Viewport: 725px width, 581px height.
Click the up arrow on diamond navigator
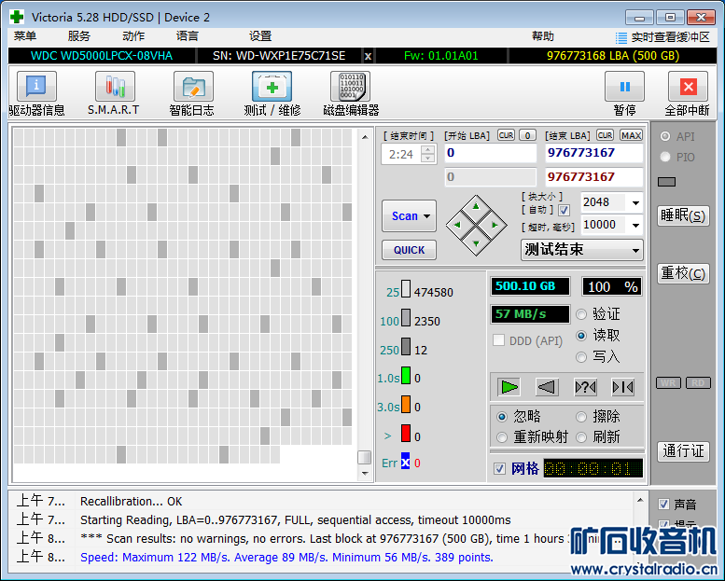click(476, 206)
